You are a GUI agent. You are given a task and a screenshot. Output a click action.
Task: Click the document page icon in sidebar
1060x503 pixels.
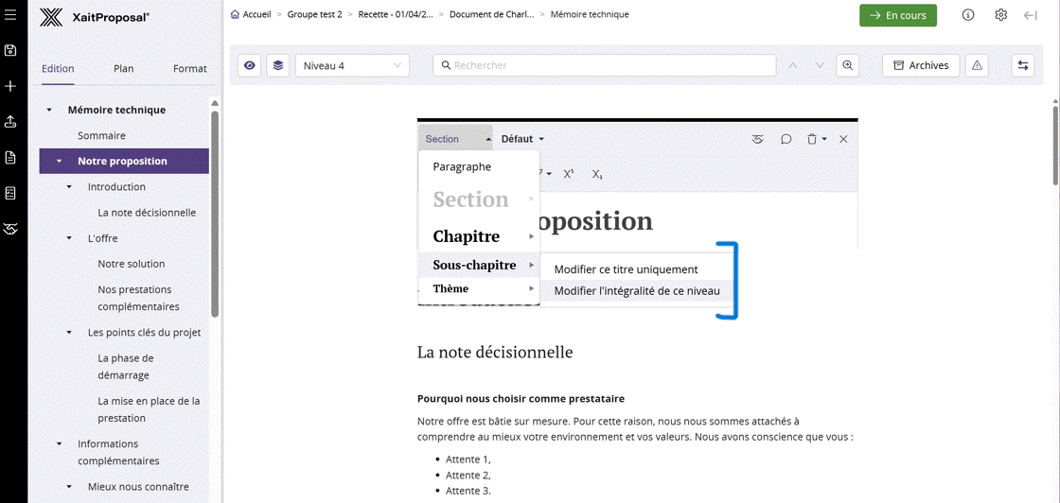pyautogui.click(x=10, y=158)
